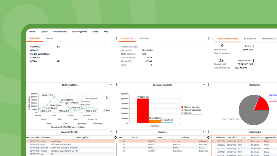This screenshot has width=277, height=156.
Task: Expand the Chiffre d'affaire dropdown
Action: [x=111, y=85]
